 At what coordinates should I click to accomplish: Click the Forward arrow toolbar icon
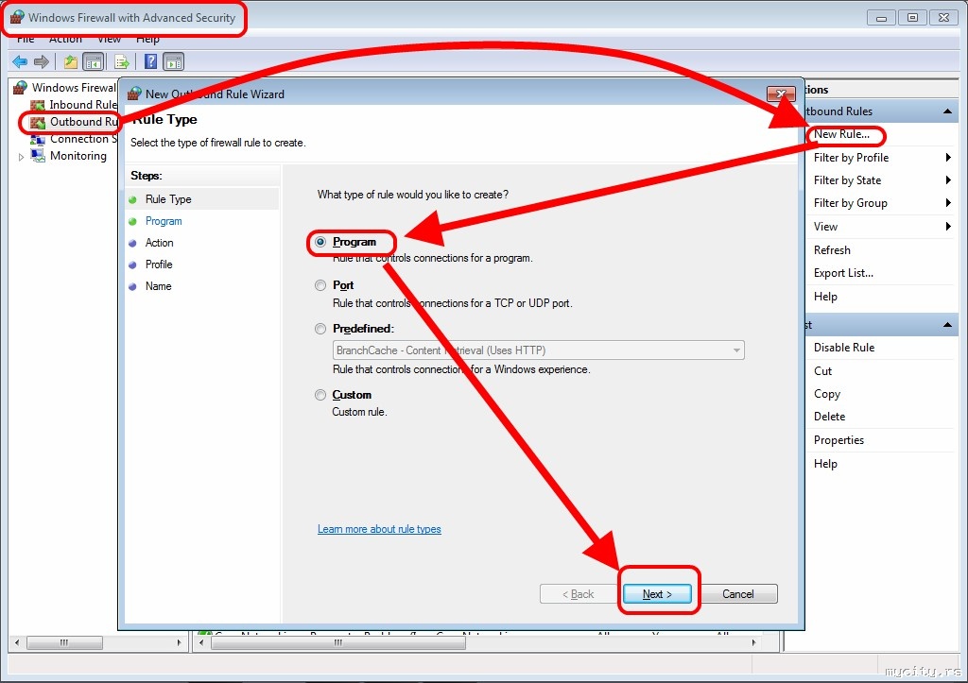pos(42,61)
